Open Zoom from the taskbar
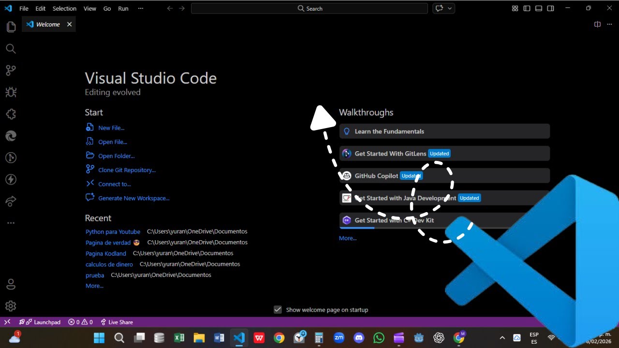 tap(339, 338)
